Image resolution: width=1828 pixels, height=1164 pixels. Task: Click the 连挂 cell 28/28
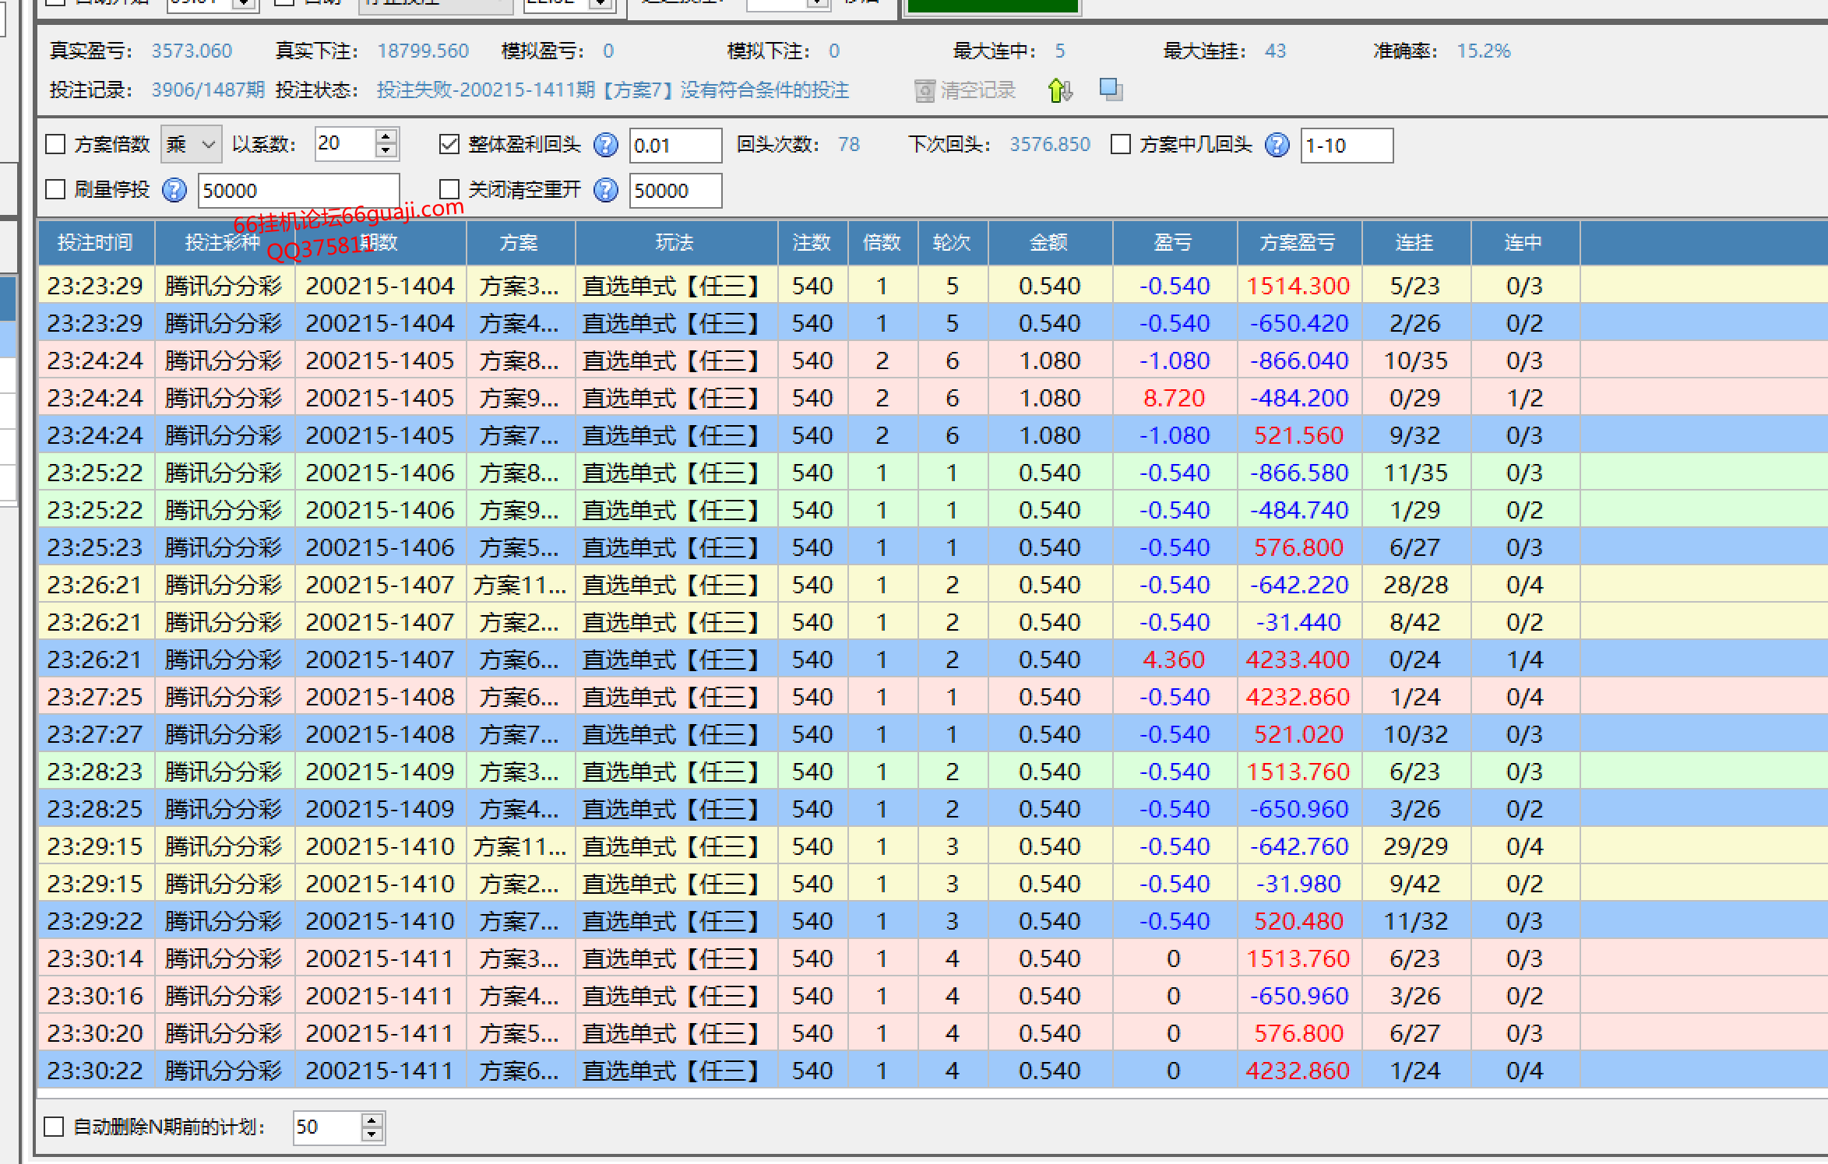coord(1416,585)
